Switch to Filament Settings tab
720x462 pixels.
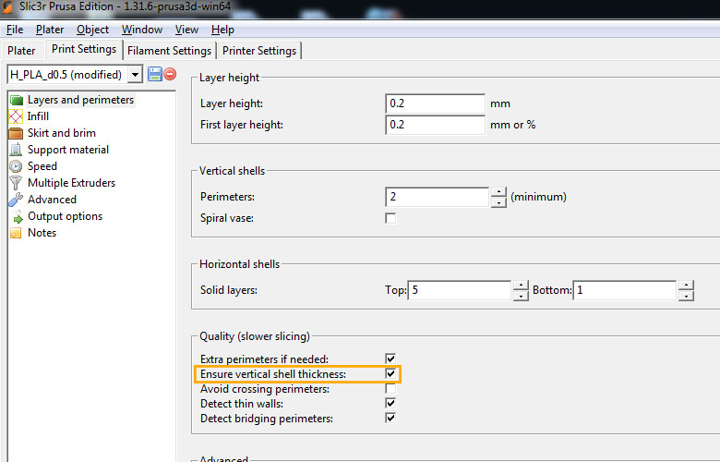point(170,51)
